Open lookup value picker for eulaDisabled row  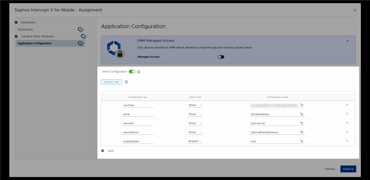[301, 141]
